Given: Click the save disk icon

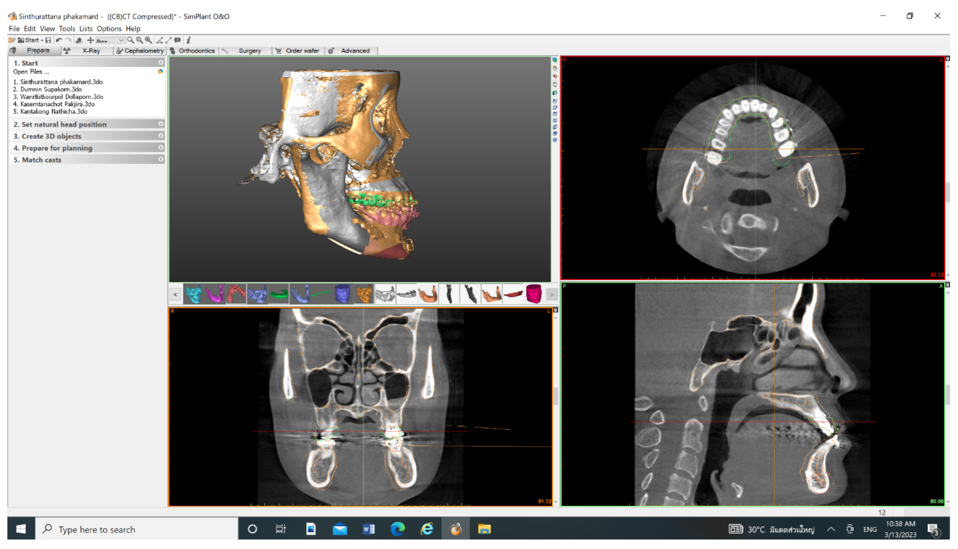Looking at the screenshot, I should [x=48, y=40].
